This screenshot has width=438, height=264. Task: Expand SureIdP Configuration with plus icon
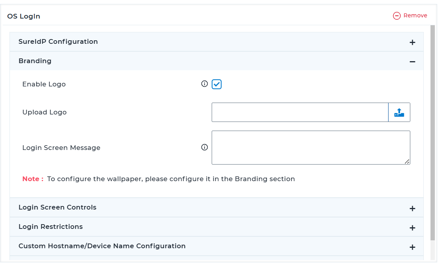[412, 42]
